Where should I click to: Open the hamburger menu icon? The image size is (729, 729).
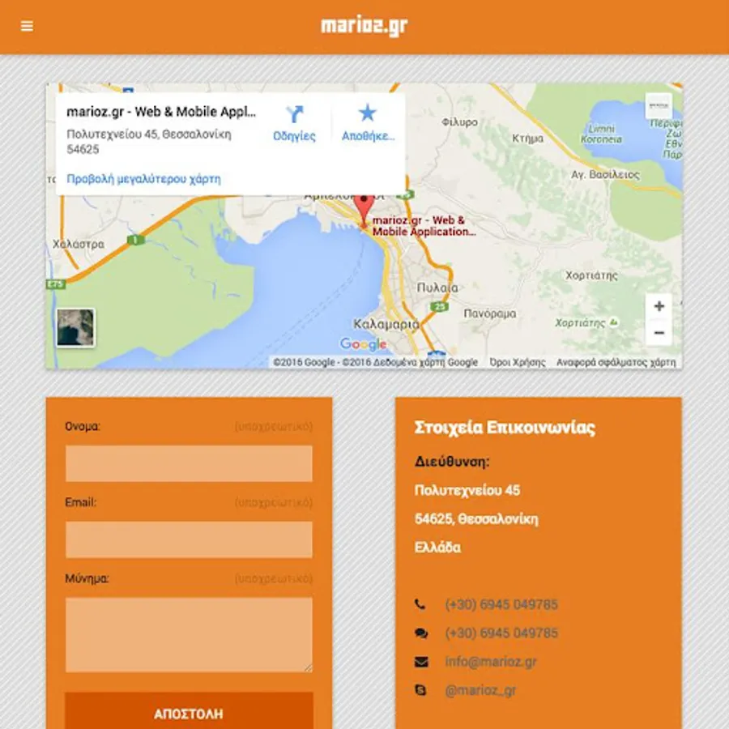tap(27, 26)
